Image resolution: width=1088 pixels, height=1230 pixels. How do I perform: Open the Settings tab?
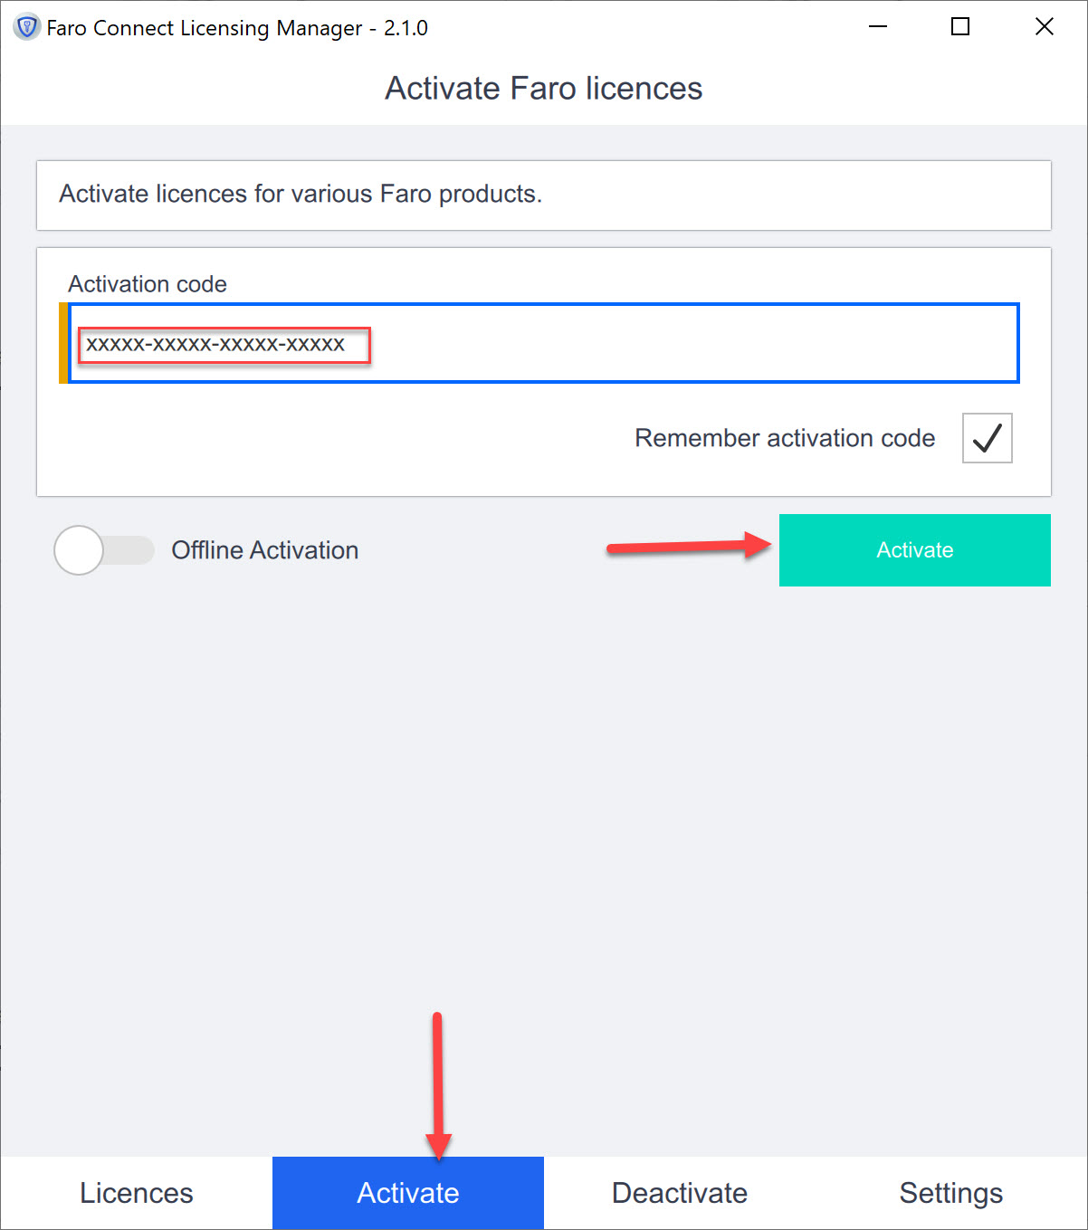(951, 1193)
